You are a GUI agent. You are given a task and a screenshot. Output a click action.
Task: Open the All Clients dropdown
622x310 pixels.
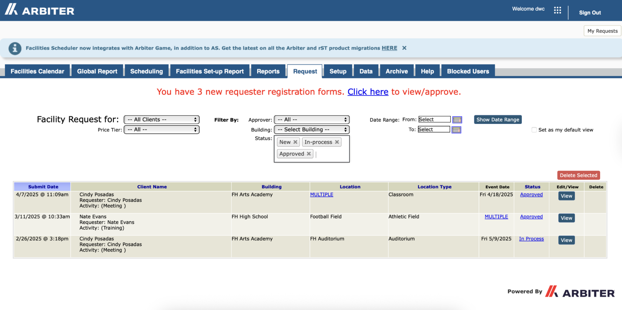162,119
